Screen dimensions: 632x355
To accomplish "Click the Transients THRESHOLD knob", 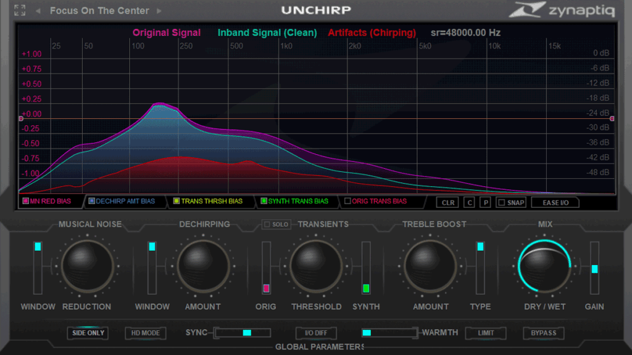I will [316, 266].
